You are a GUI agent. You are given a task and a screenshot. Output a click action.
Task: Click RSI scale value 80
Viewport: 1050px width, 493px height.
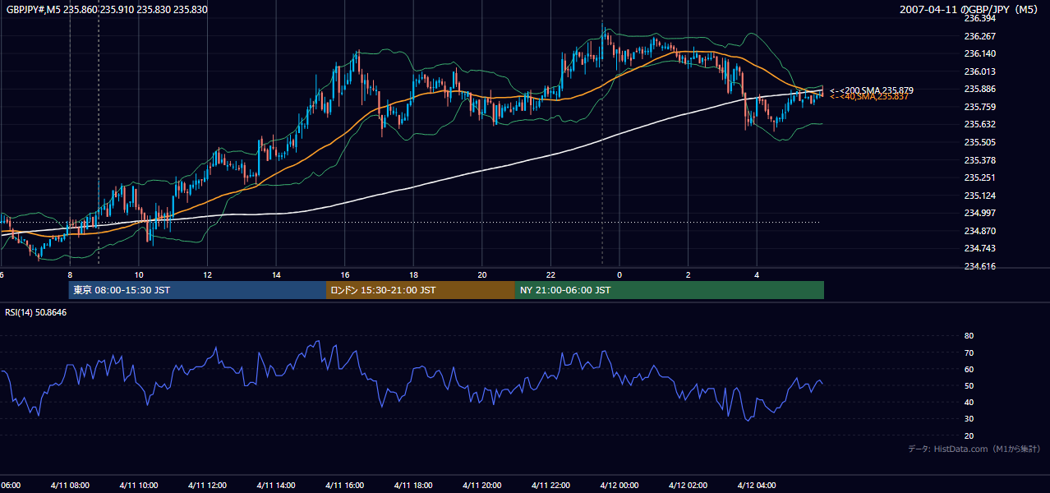(969, 336)
